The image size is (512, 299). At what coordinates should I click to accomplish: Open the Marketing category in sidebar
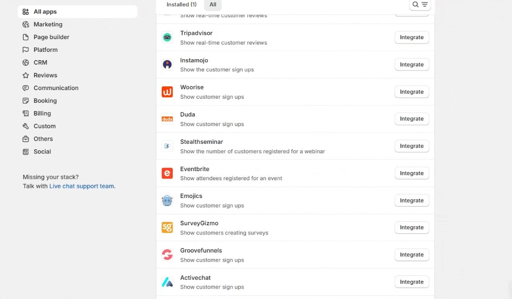click(48, 25)
